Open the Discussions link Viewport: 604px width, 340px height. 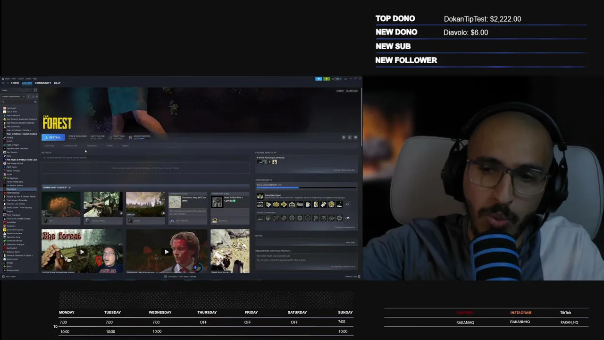click(x=92, y=146)
